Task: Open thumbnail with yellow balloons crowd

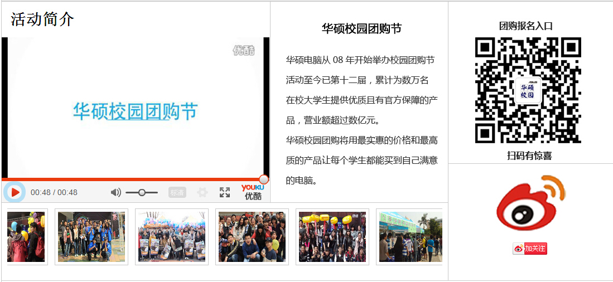Action: pyautogui.click(x=332, y=237)
